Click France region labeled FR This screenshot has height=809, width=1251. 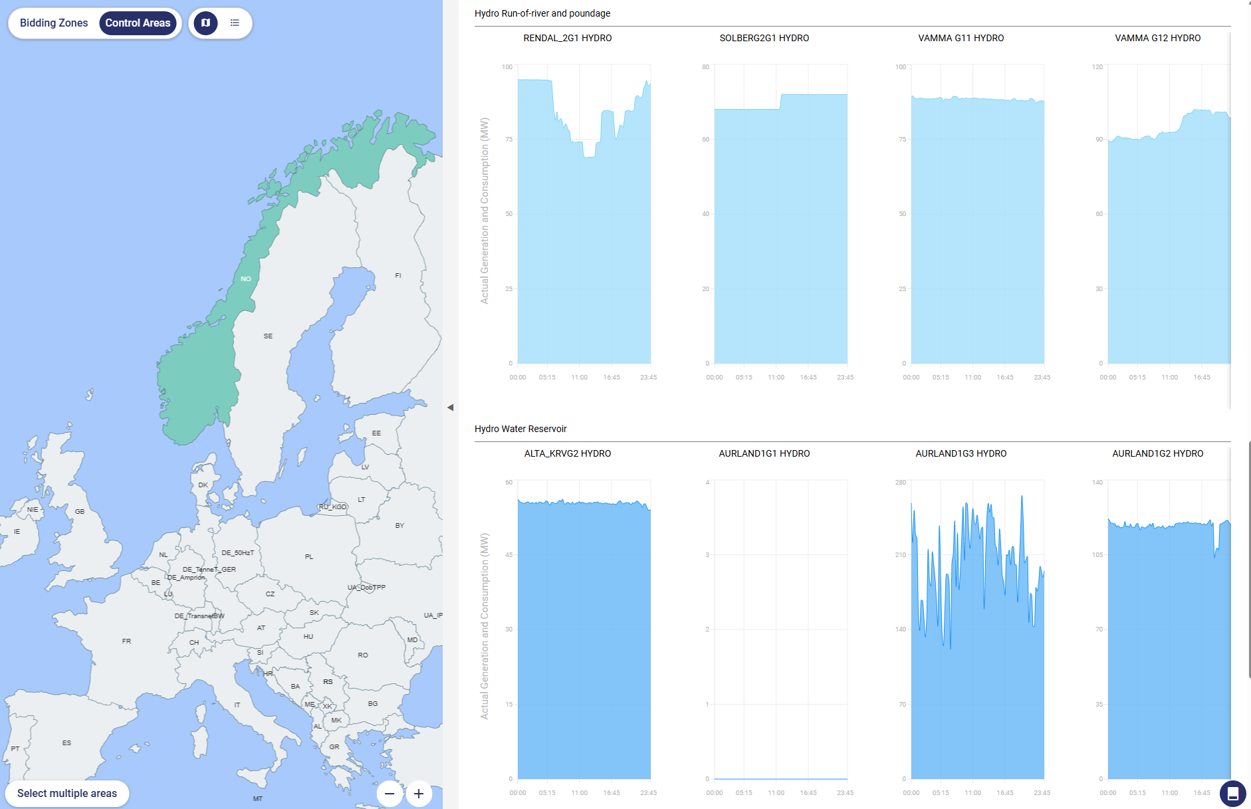pos(126,641)
